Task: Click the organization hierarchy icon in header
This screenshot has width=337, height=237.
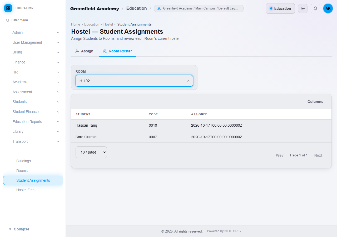Action: coord(159,8)
